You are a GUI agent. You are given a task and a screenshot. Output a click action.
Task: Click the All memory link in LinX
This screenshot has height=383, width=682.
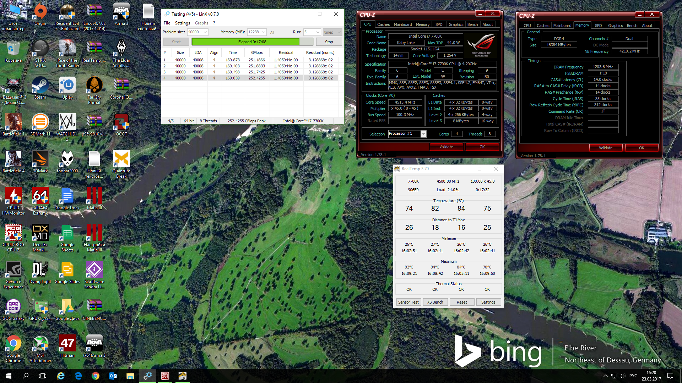pyautogui.click(x=272, y=32)
